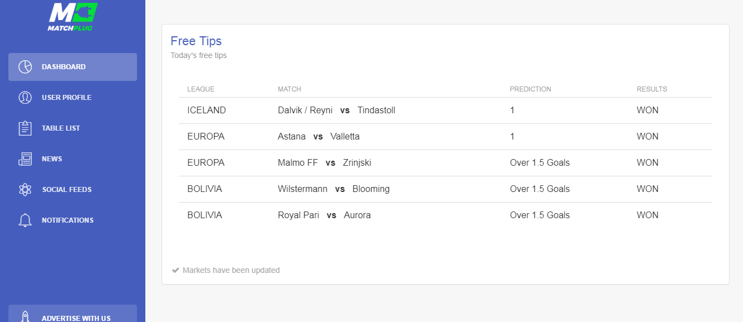Click the Malmo FF vs Zrinjski match
The image size is (743, 322).
(324, 163)
